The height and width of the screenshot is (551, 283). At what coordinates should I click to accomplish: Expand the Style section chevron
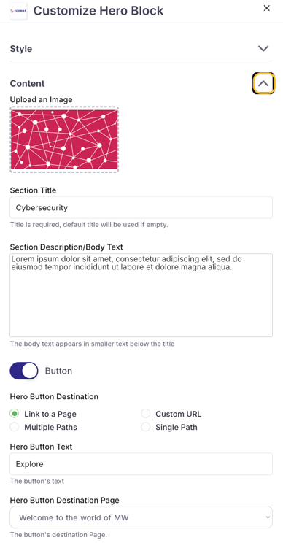tap(263, 48)
